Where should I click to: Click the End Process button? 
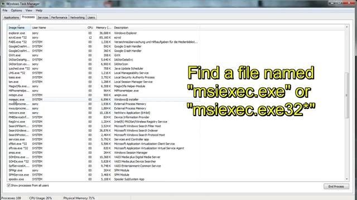[336, 187]
